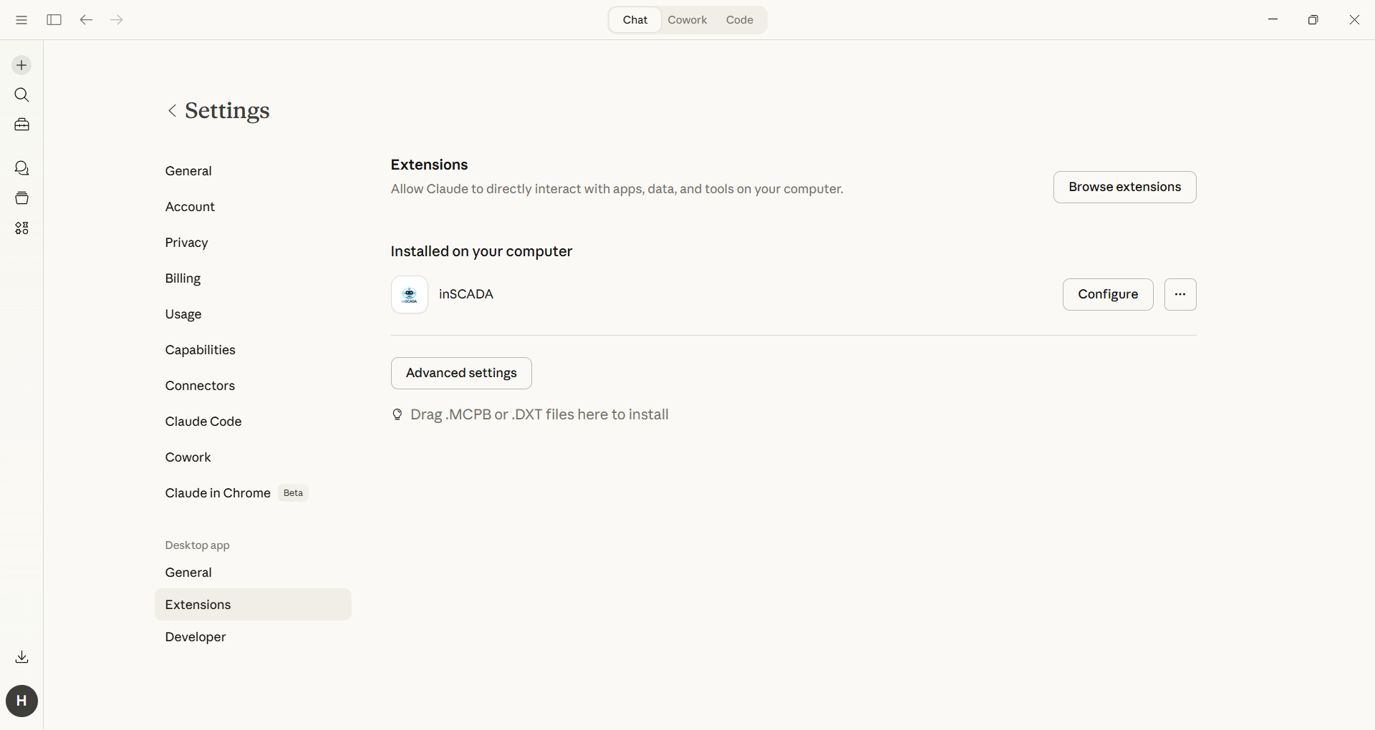
Task: Select the Developer settings section
Action: (196, 637)
